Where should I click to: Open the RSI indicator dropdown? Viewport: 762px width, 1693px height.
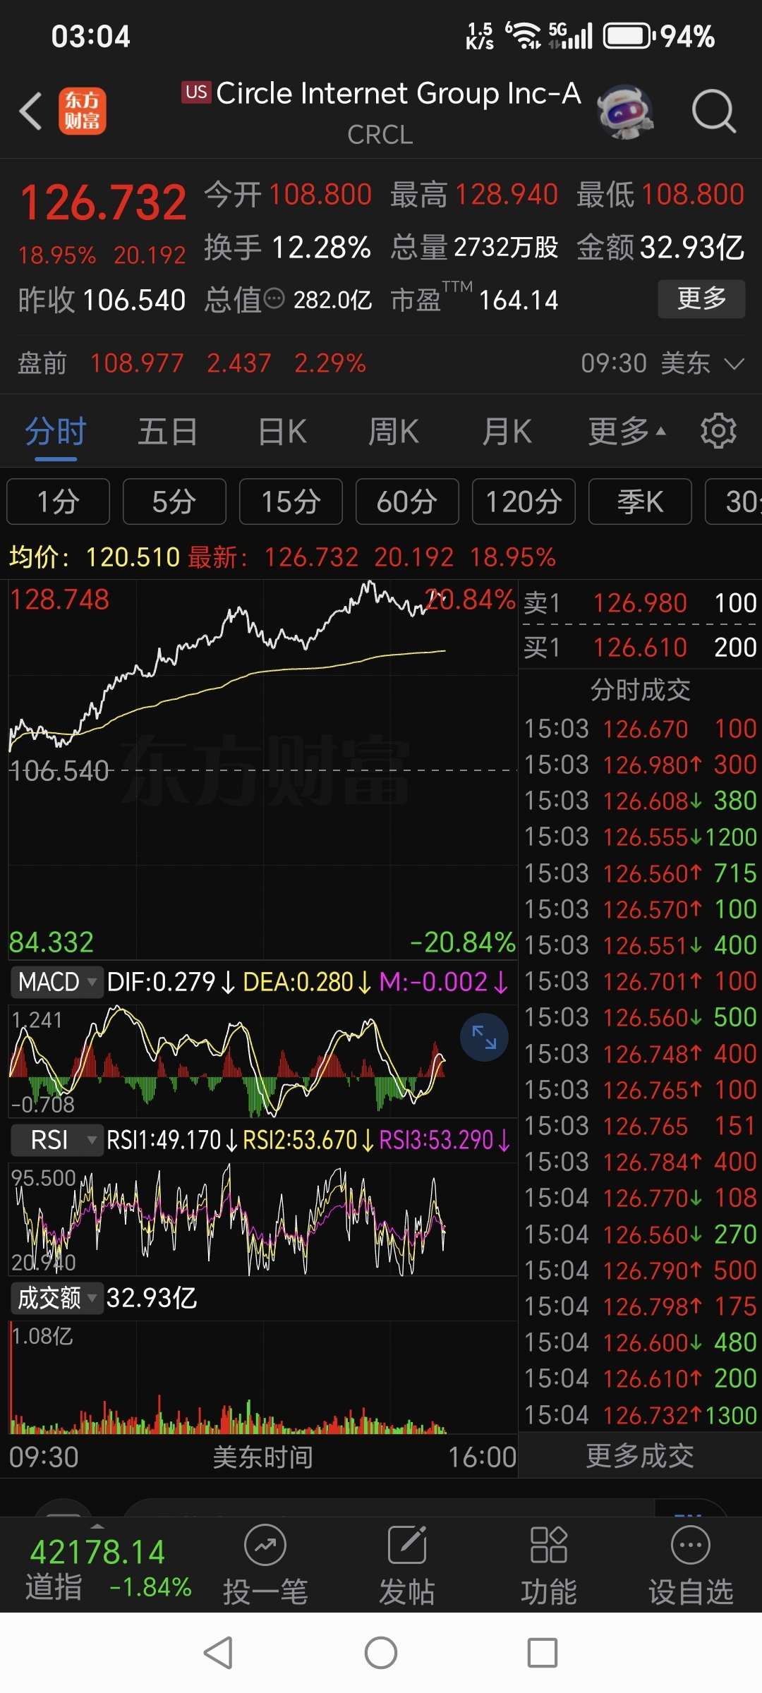(56, 1140)
